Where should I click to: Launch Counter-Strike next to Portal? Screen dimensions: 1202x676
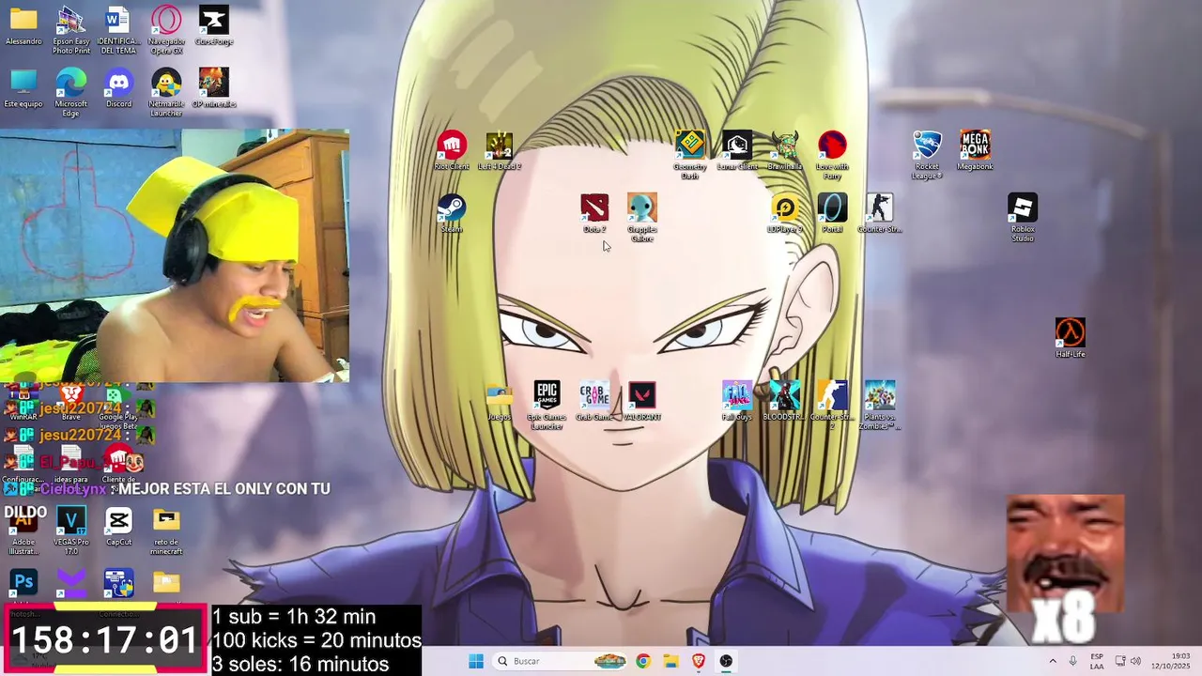[880, 213]
